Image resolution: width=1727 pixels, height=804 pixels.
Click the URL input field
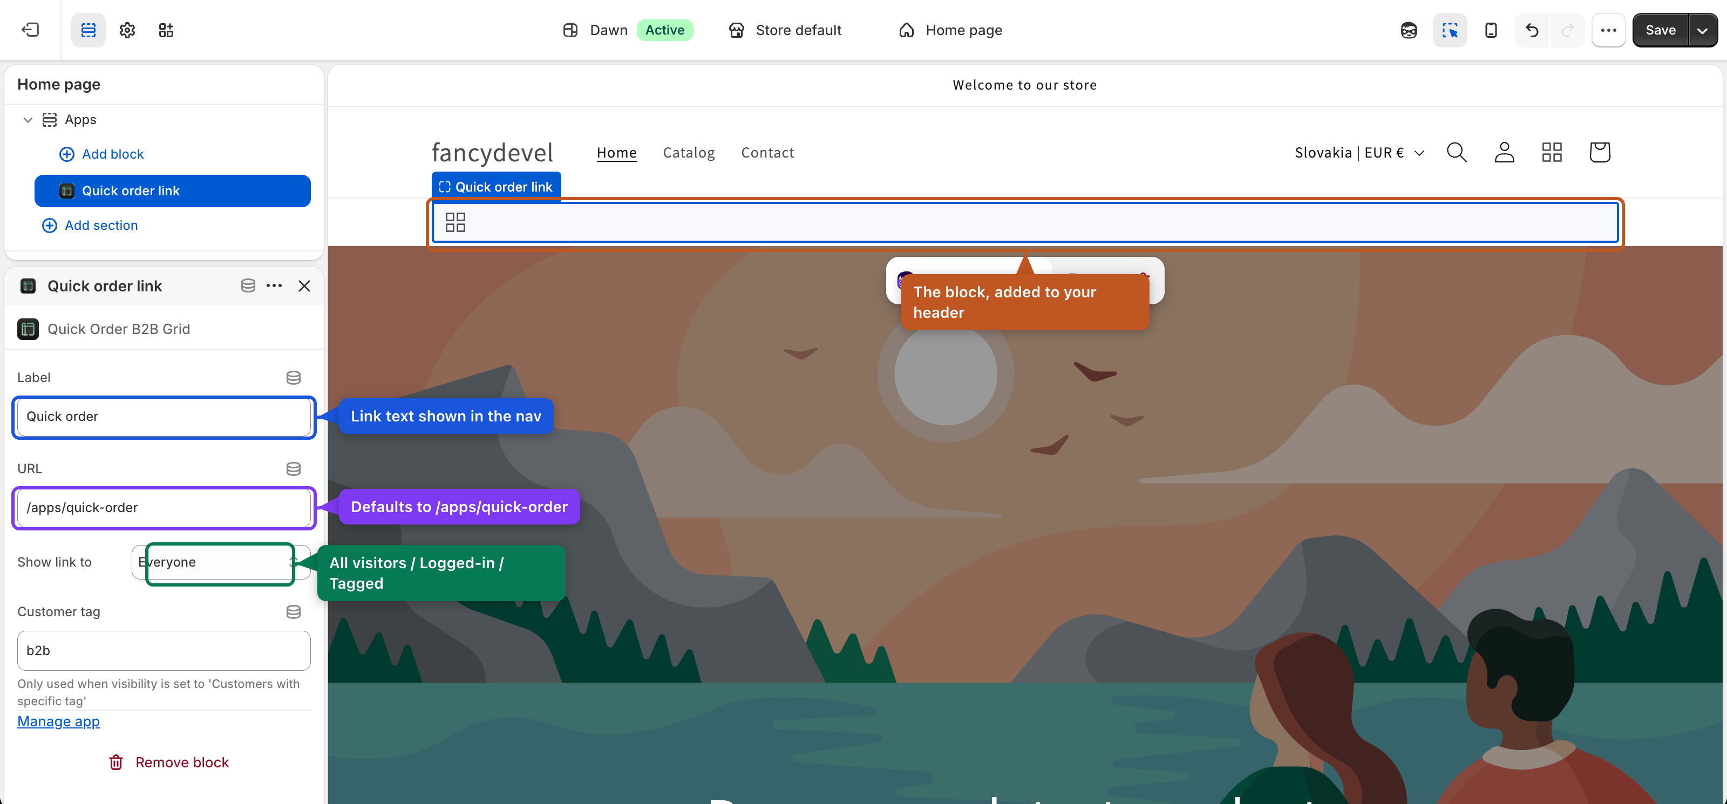tap(164, 508)
